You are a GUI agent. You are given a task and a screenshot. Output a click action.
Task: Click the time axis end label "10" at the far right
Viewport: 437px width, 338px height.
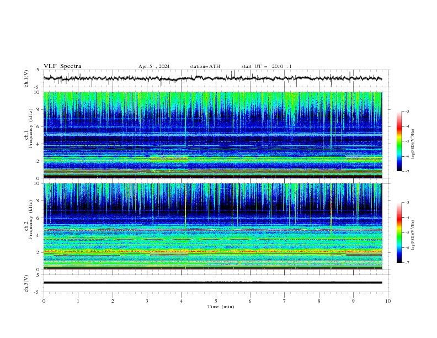[388, 301]
